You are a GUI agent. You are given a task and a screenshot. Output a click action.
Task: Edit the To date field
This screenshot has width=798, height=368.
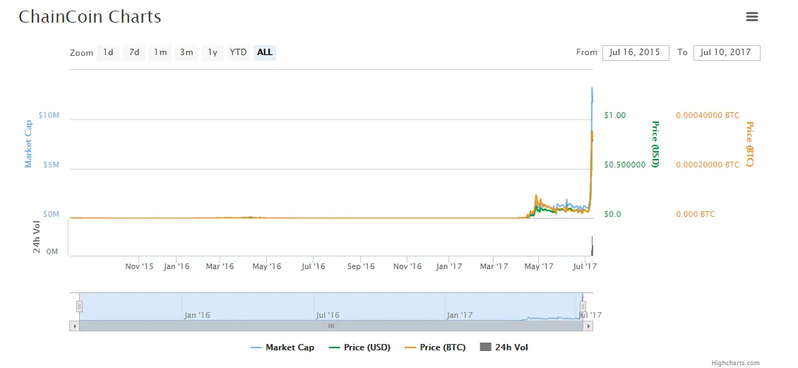(x=727, y=52)
